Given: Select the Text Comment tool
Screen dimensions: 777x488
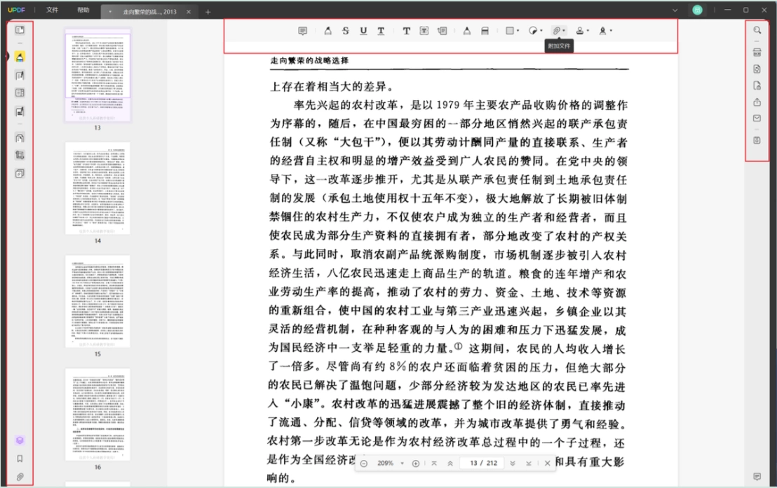Looking at the screenshot, I should click(x=406, y=31).
